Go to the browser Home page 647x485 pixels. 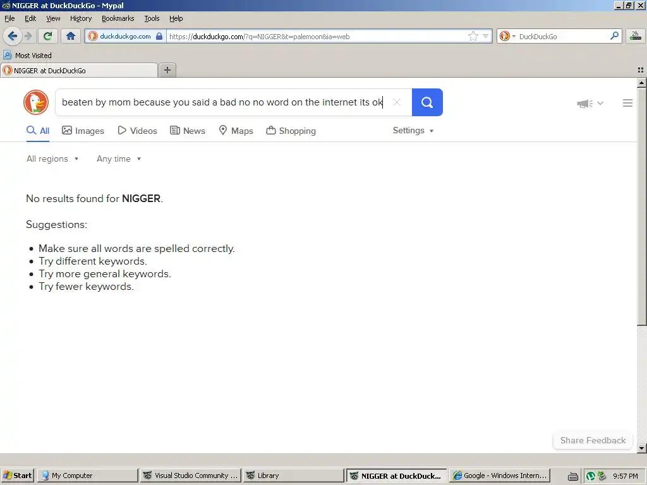coord(71,36)
